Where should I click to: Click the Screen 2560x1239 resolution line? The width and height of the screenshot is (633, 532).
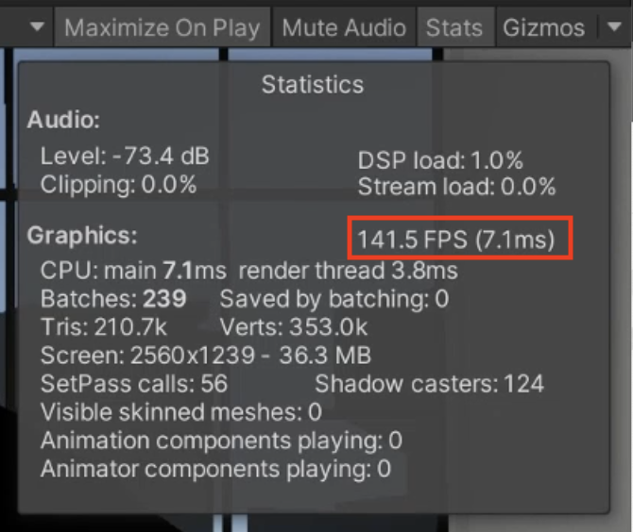(205, 356)
